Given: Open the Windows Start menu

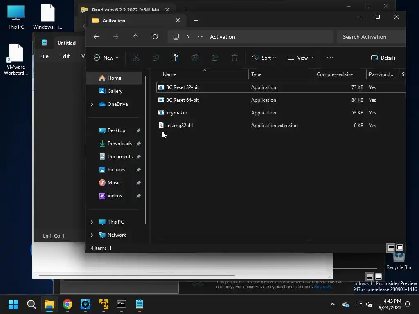Looking at the screenshot, I should click(13, 304).
